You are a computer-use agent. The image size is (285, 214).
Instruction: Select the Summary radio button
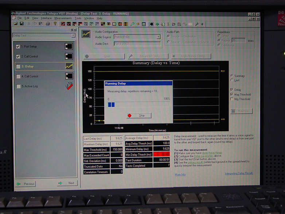click(231, 75)
